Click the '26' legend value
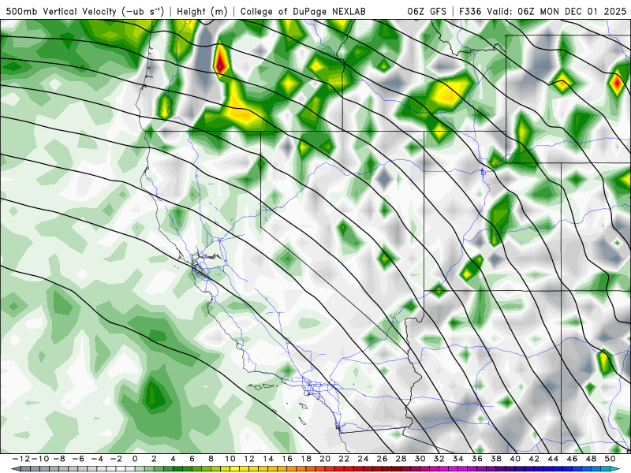 tap(382, 459)
